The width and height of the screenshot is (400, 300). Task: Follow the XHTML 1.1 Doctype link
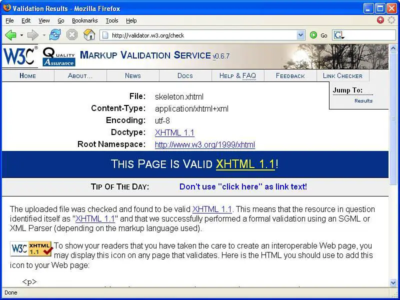[174, 132]
